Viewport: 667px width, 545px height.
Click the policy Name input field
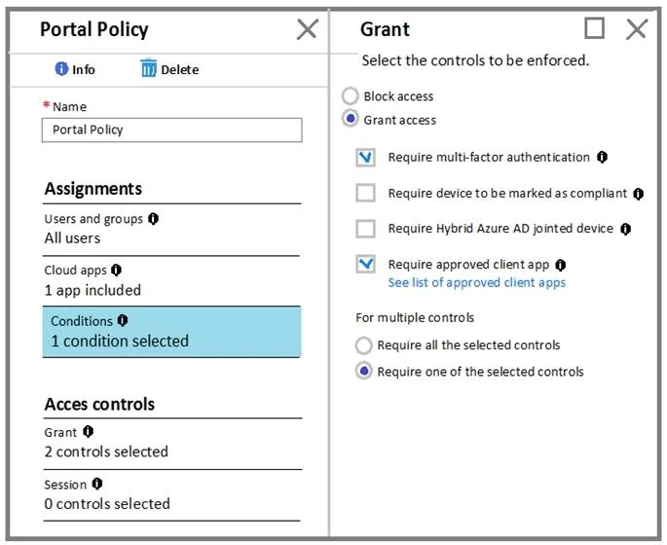coord(171,130)
